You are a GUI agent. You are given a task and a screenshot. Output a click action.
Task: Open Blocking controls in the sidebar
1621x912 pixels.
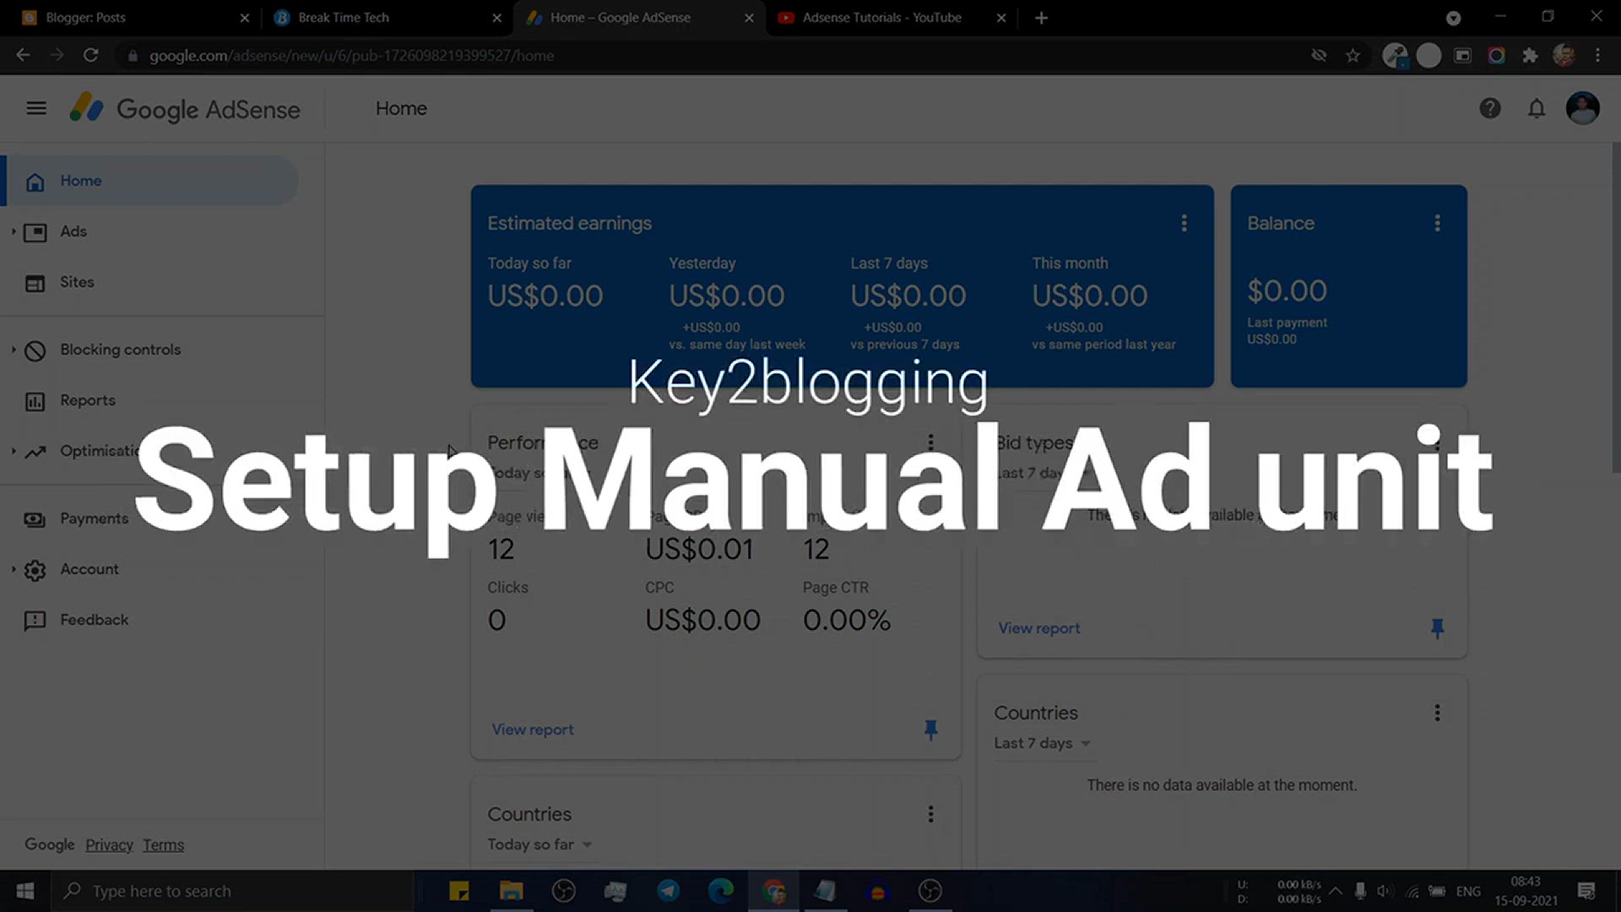(x=120, y=350)
